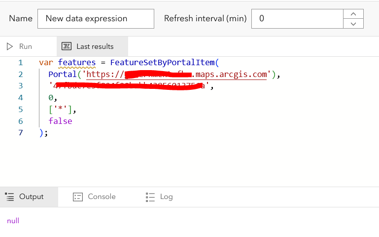The image size is (379, 237).
Task: Select the null output value
Action: (13, 221)
